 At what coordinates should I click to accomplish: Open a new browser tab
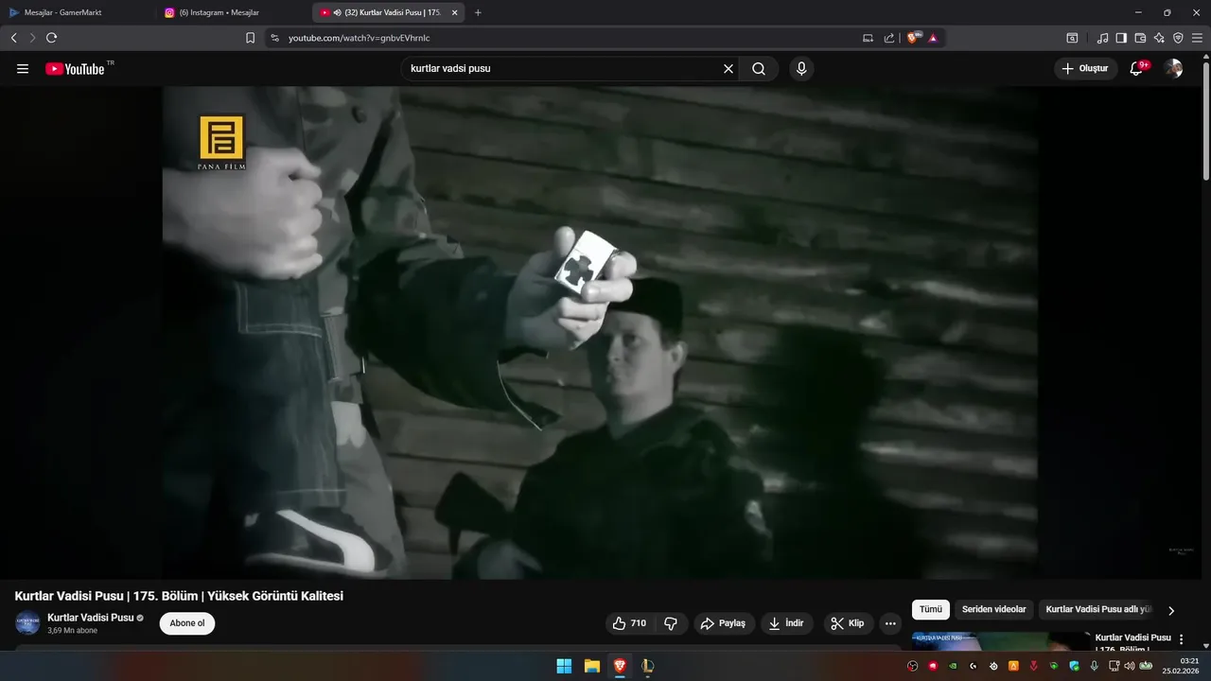(478, 12)
